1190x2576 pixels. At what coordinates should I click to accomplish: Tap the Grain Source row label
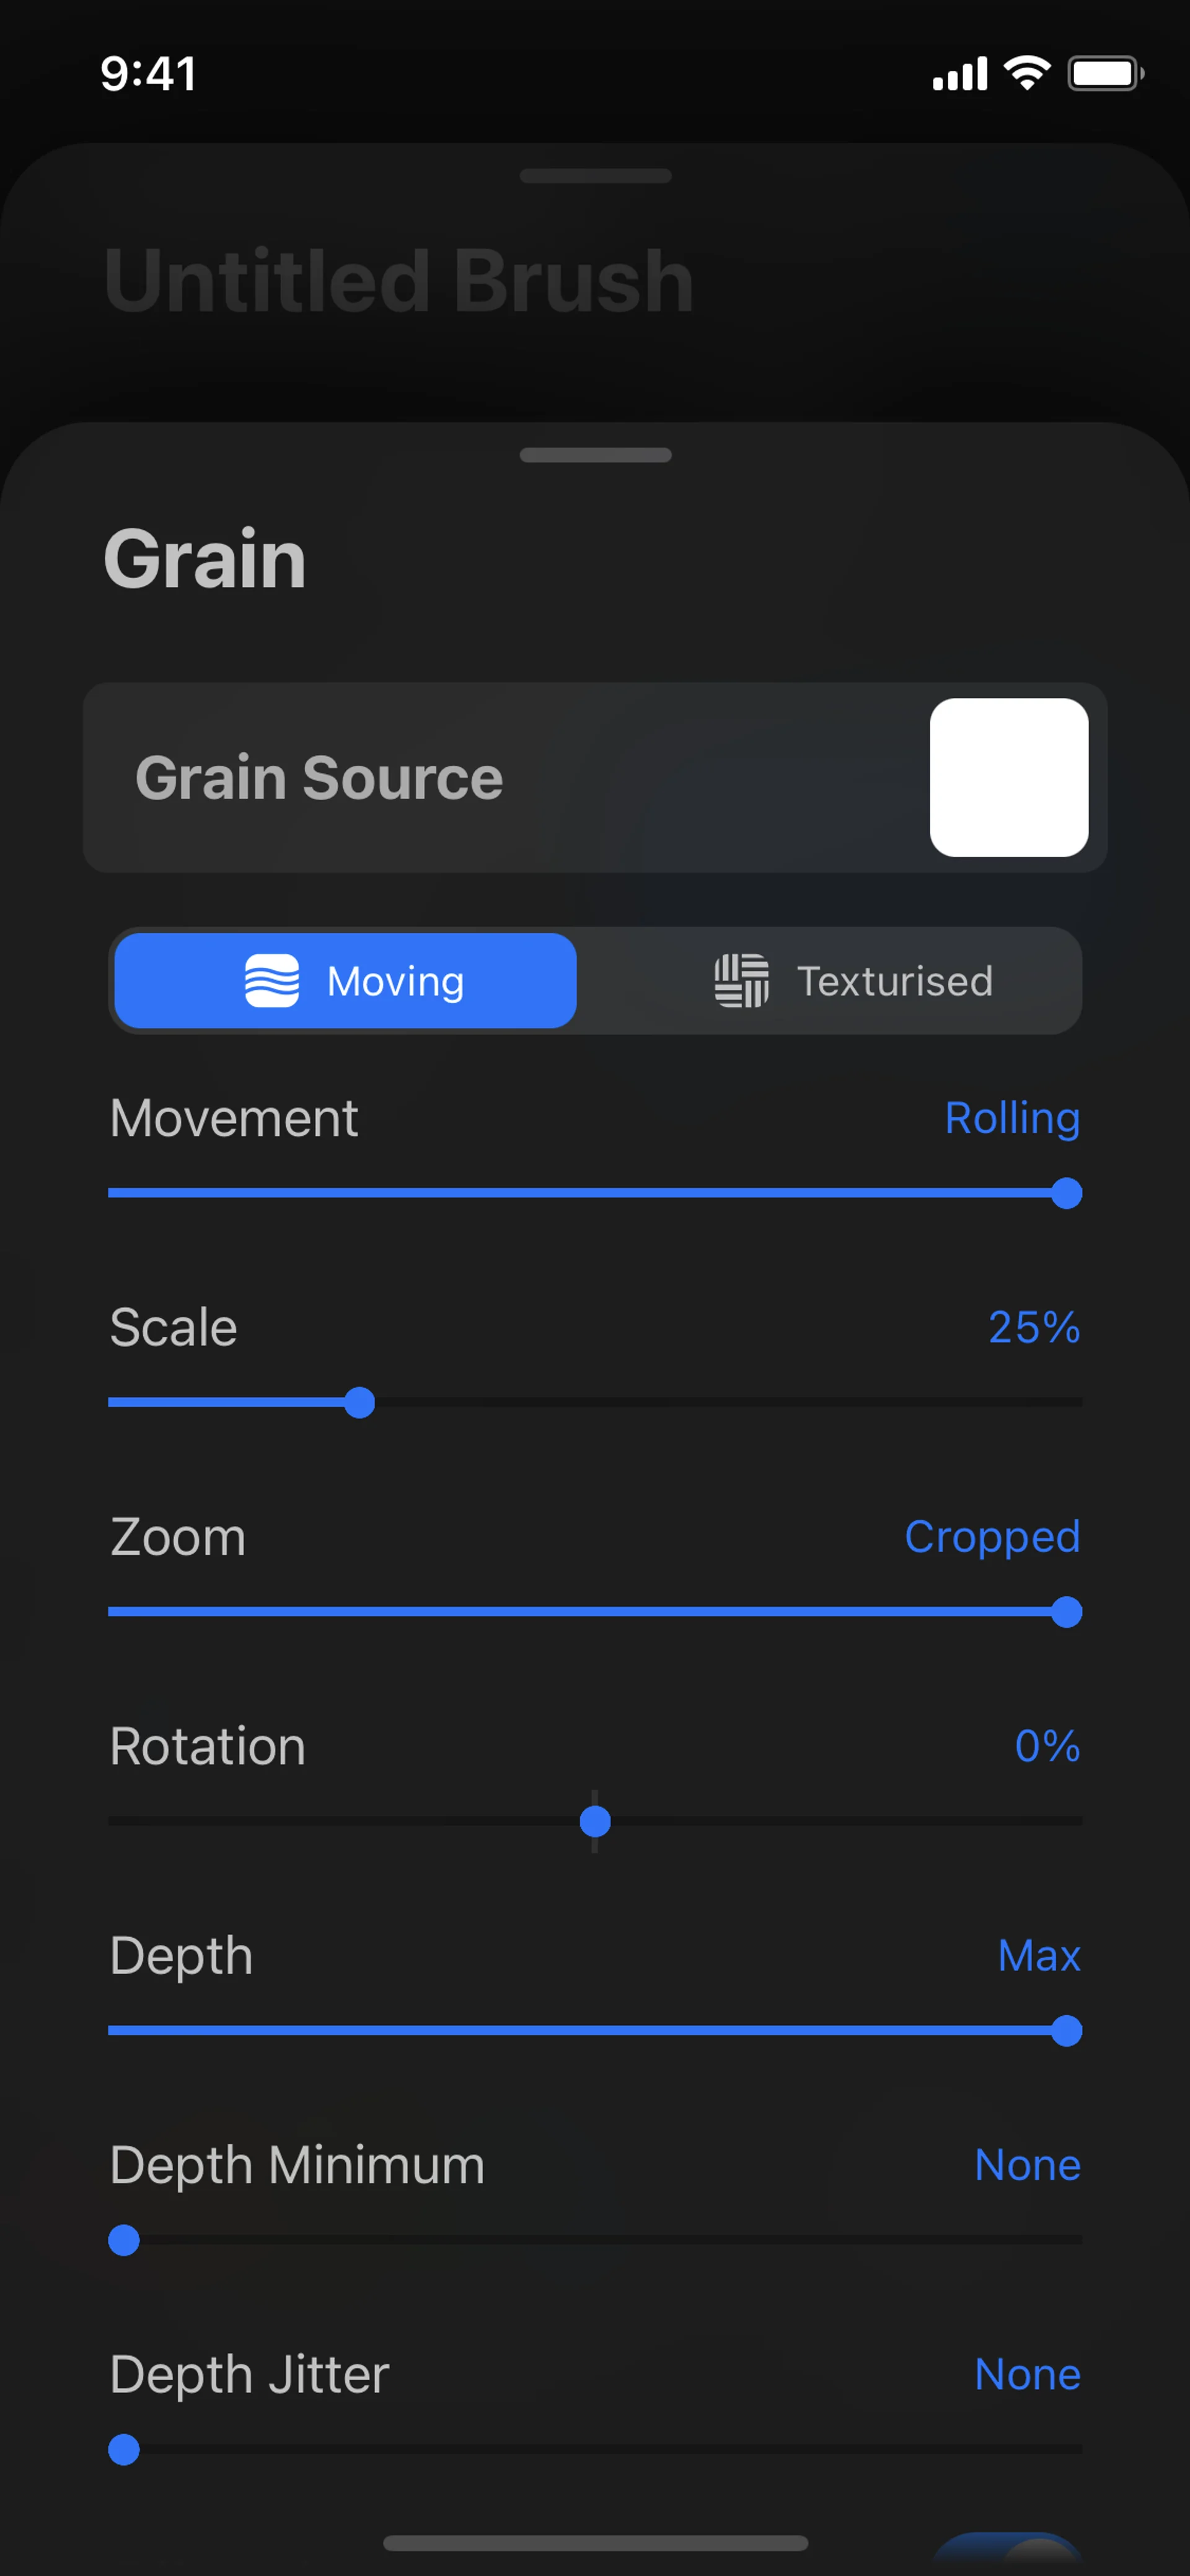pos(319,778)
